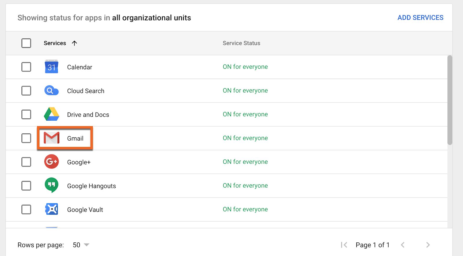Click Google+'s ON for everyone status
This screenshot has width=463, height=256.
tap(245, 162)
